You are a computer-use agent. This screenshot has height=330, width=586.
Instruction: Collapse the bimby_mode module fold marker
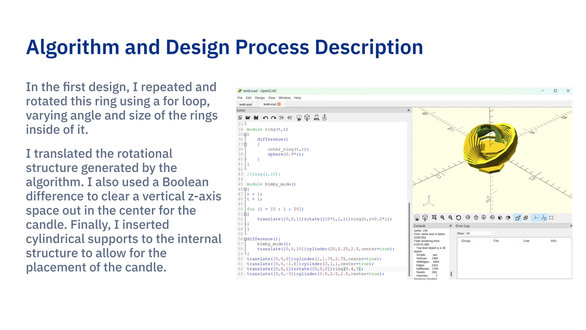coord(245,189)
